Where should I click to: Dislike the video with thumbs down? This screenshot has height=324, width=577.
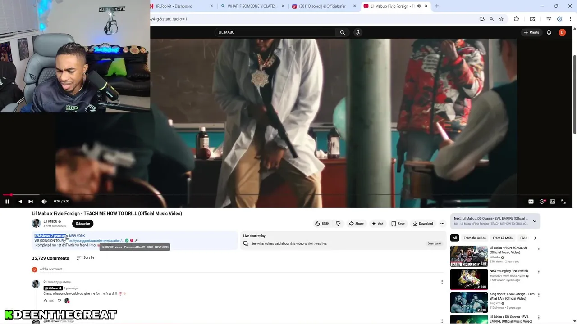point(338,224)
